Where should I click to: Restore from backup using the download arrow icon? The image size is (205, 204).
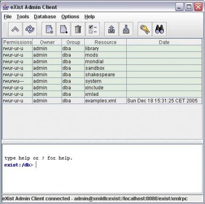(126, 29)
